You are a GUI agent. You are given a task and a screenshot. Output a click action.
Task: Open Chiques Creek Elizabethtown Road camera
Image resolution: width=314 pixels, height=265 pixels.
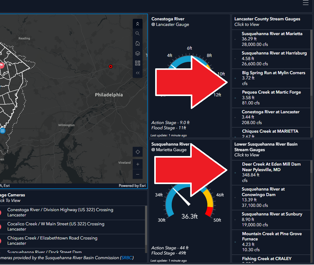tap(52, 241)
